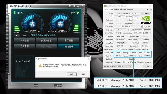Click the Lookup button in GPU-Z
Screen dimensions: 167x94
point(146,13)
